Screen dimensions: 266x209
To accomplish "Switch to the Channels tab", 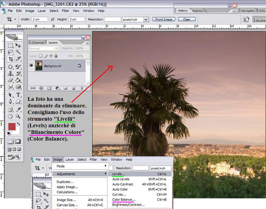I will point(38,42).
